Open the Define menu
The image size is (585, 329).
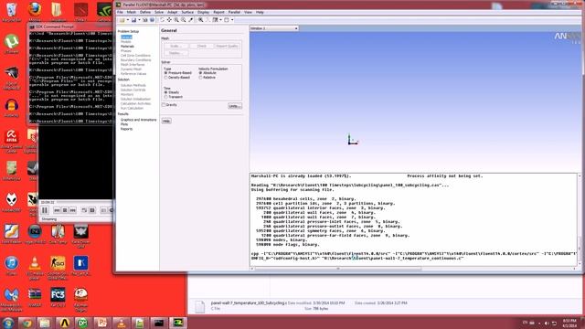point(145,12)
